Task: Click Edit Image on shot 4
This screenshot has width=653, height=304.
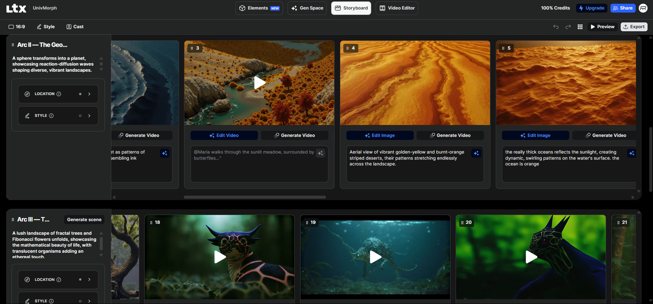Action: (380, 135)
